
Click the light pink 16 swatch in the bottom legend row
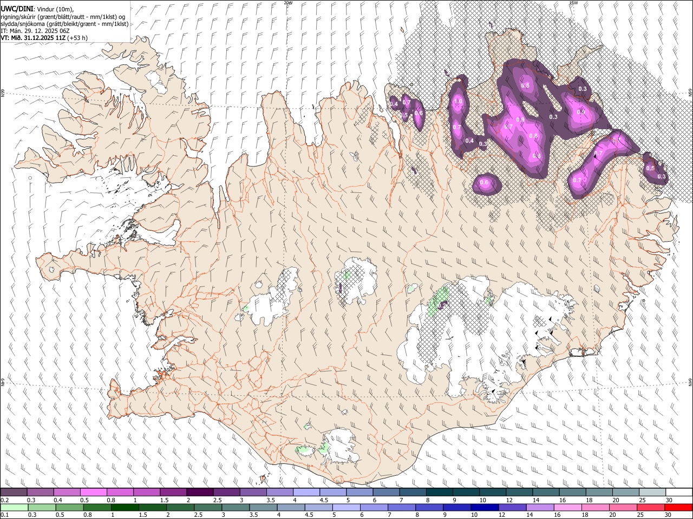point(568,507)
